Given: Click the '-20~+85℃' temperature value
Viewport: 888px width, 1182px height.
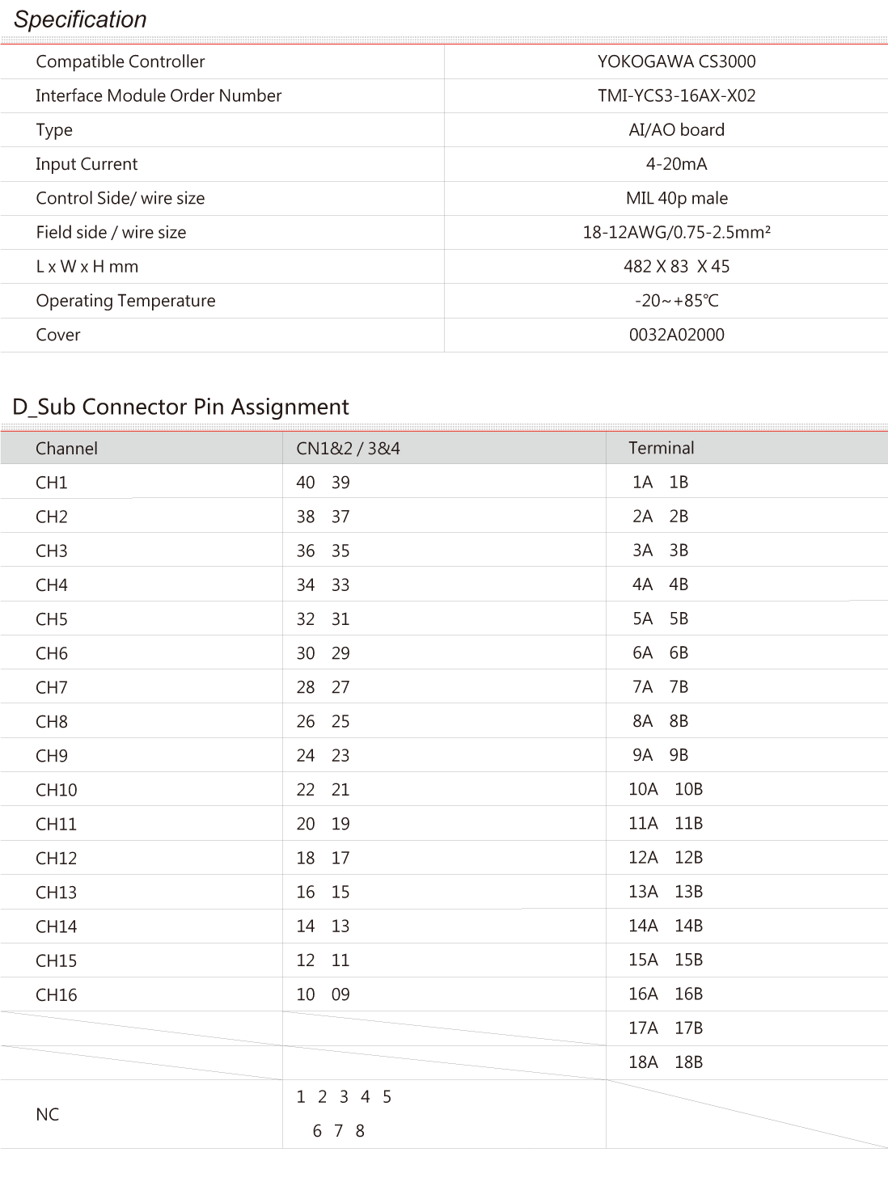Looking at the screenshot, I should coord(676,301).
